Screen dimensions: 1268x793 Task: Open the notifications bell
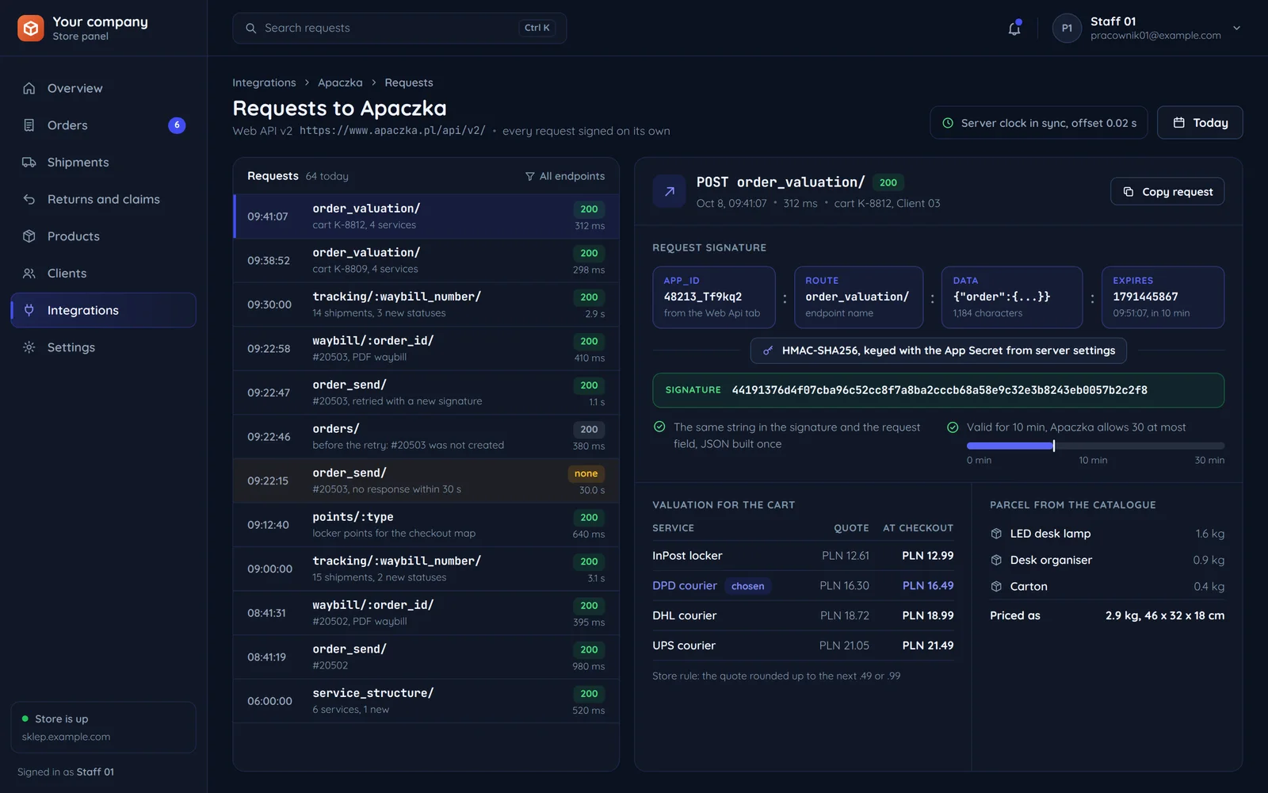pyautogui.click(x=1014, y=29)
